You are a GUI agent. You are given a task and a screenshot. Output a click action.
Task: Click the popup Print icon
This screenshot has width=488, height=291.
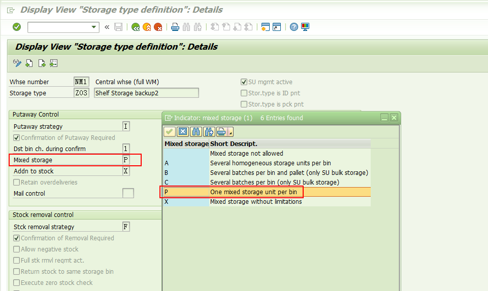tap(221, 132)
